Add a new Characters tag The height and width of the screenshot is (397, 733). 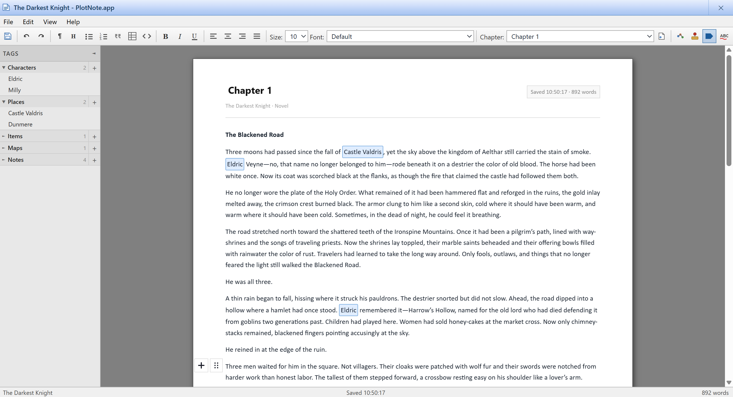[x=94, y=68]
